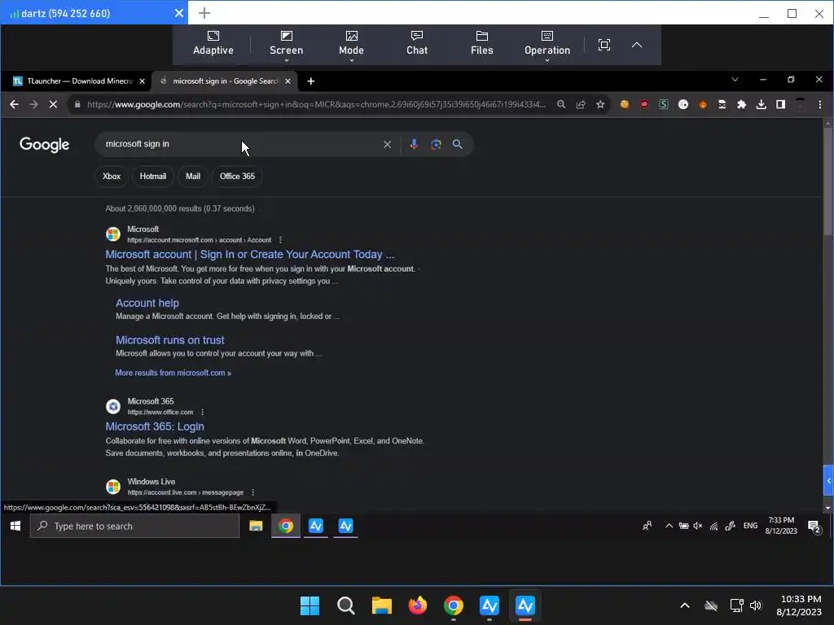This screenshot has width=834, height=625.
Task: Clear the search query with the X
Action: click(387, 145)
